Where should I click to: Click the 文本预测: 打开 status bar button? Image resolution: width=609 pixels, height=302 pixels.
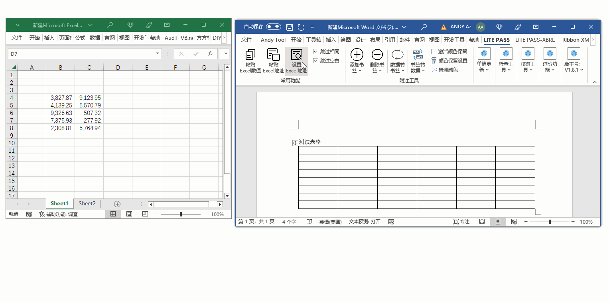coord(365,222)
